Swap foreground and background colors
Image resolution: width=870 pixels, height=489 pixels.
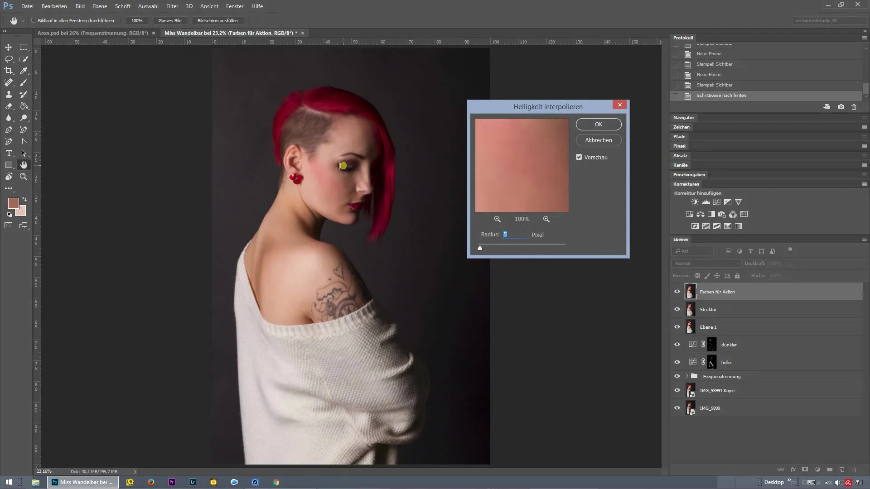24,199
